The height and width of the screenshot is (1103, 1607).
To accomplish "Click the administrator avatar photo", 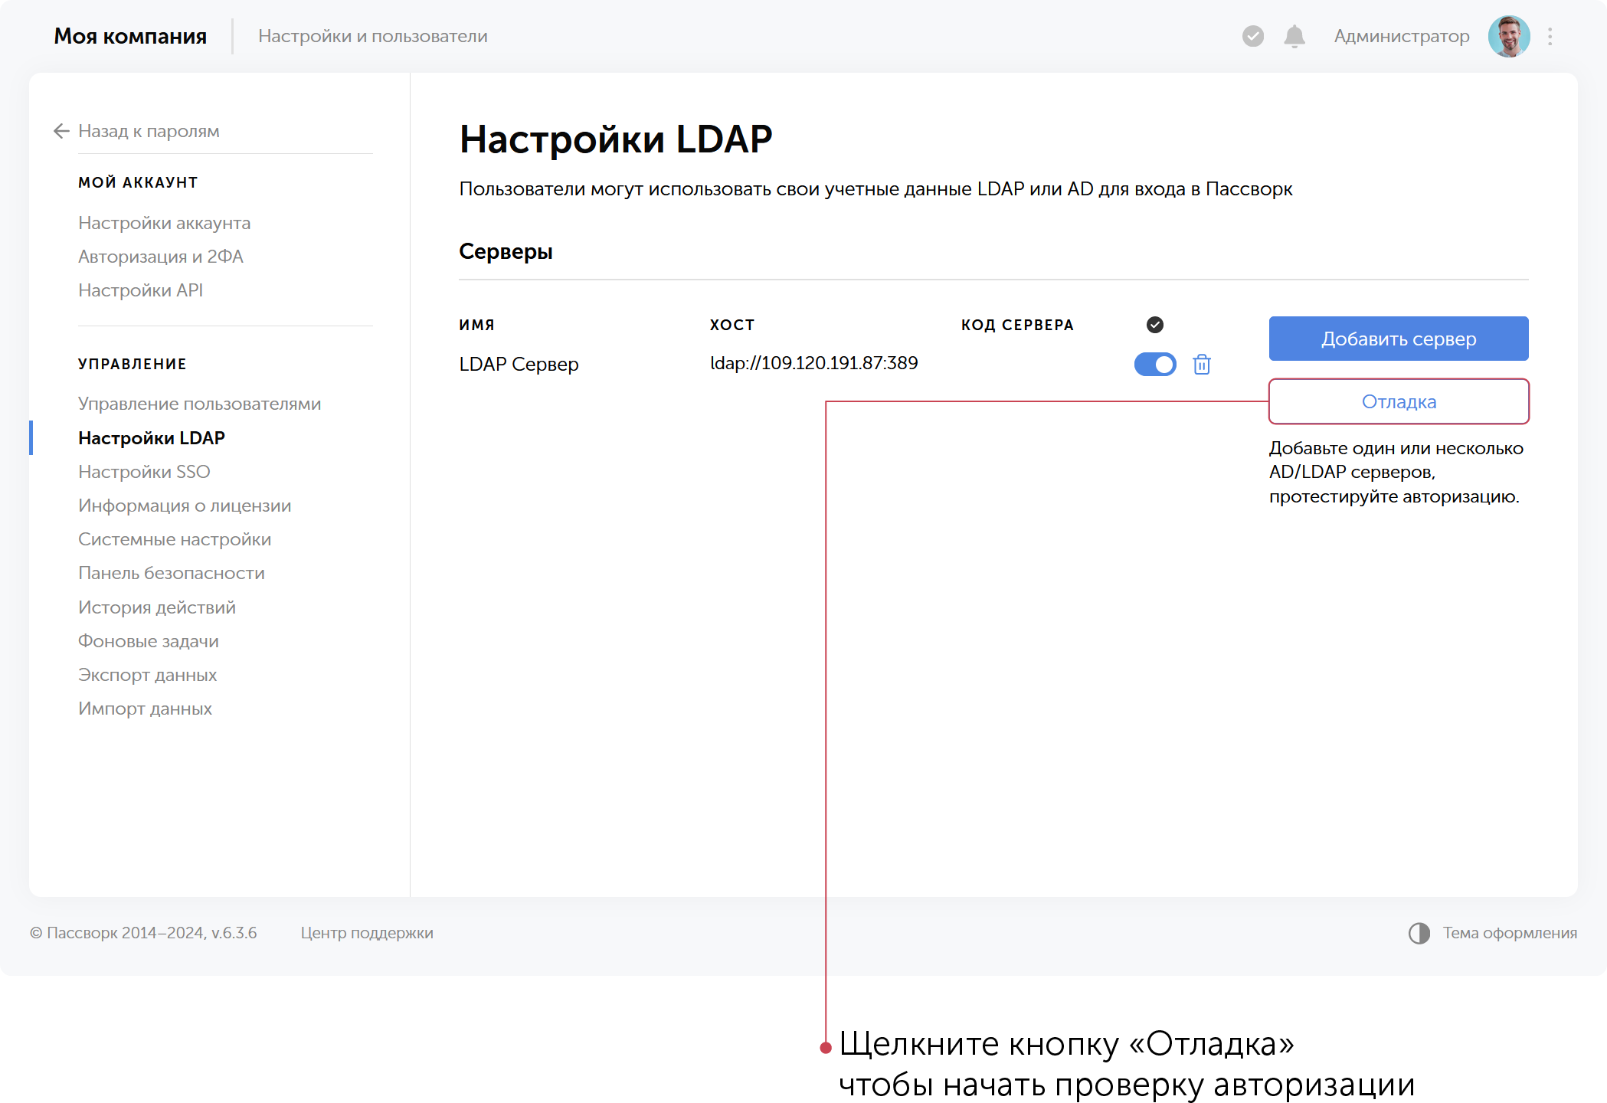I will [x=1508, y=36].
